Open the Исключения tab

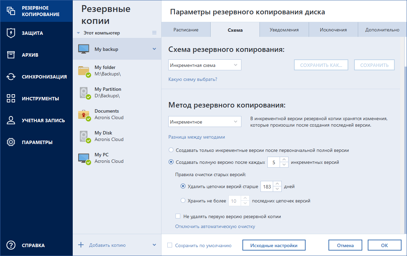click(333, 30)
